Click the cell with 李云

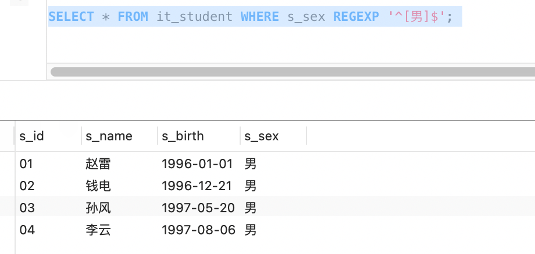coord(98,230)
